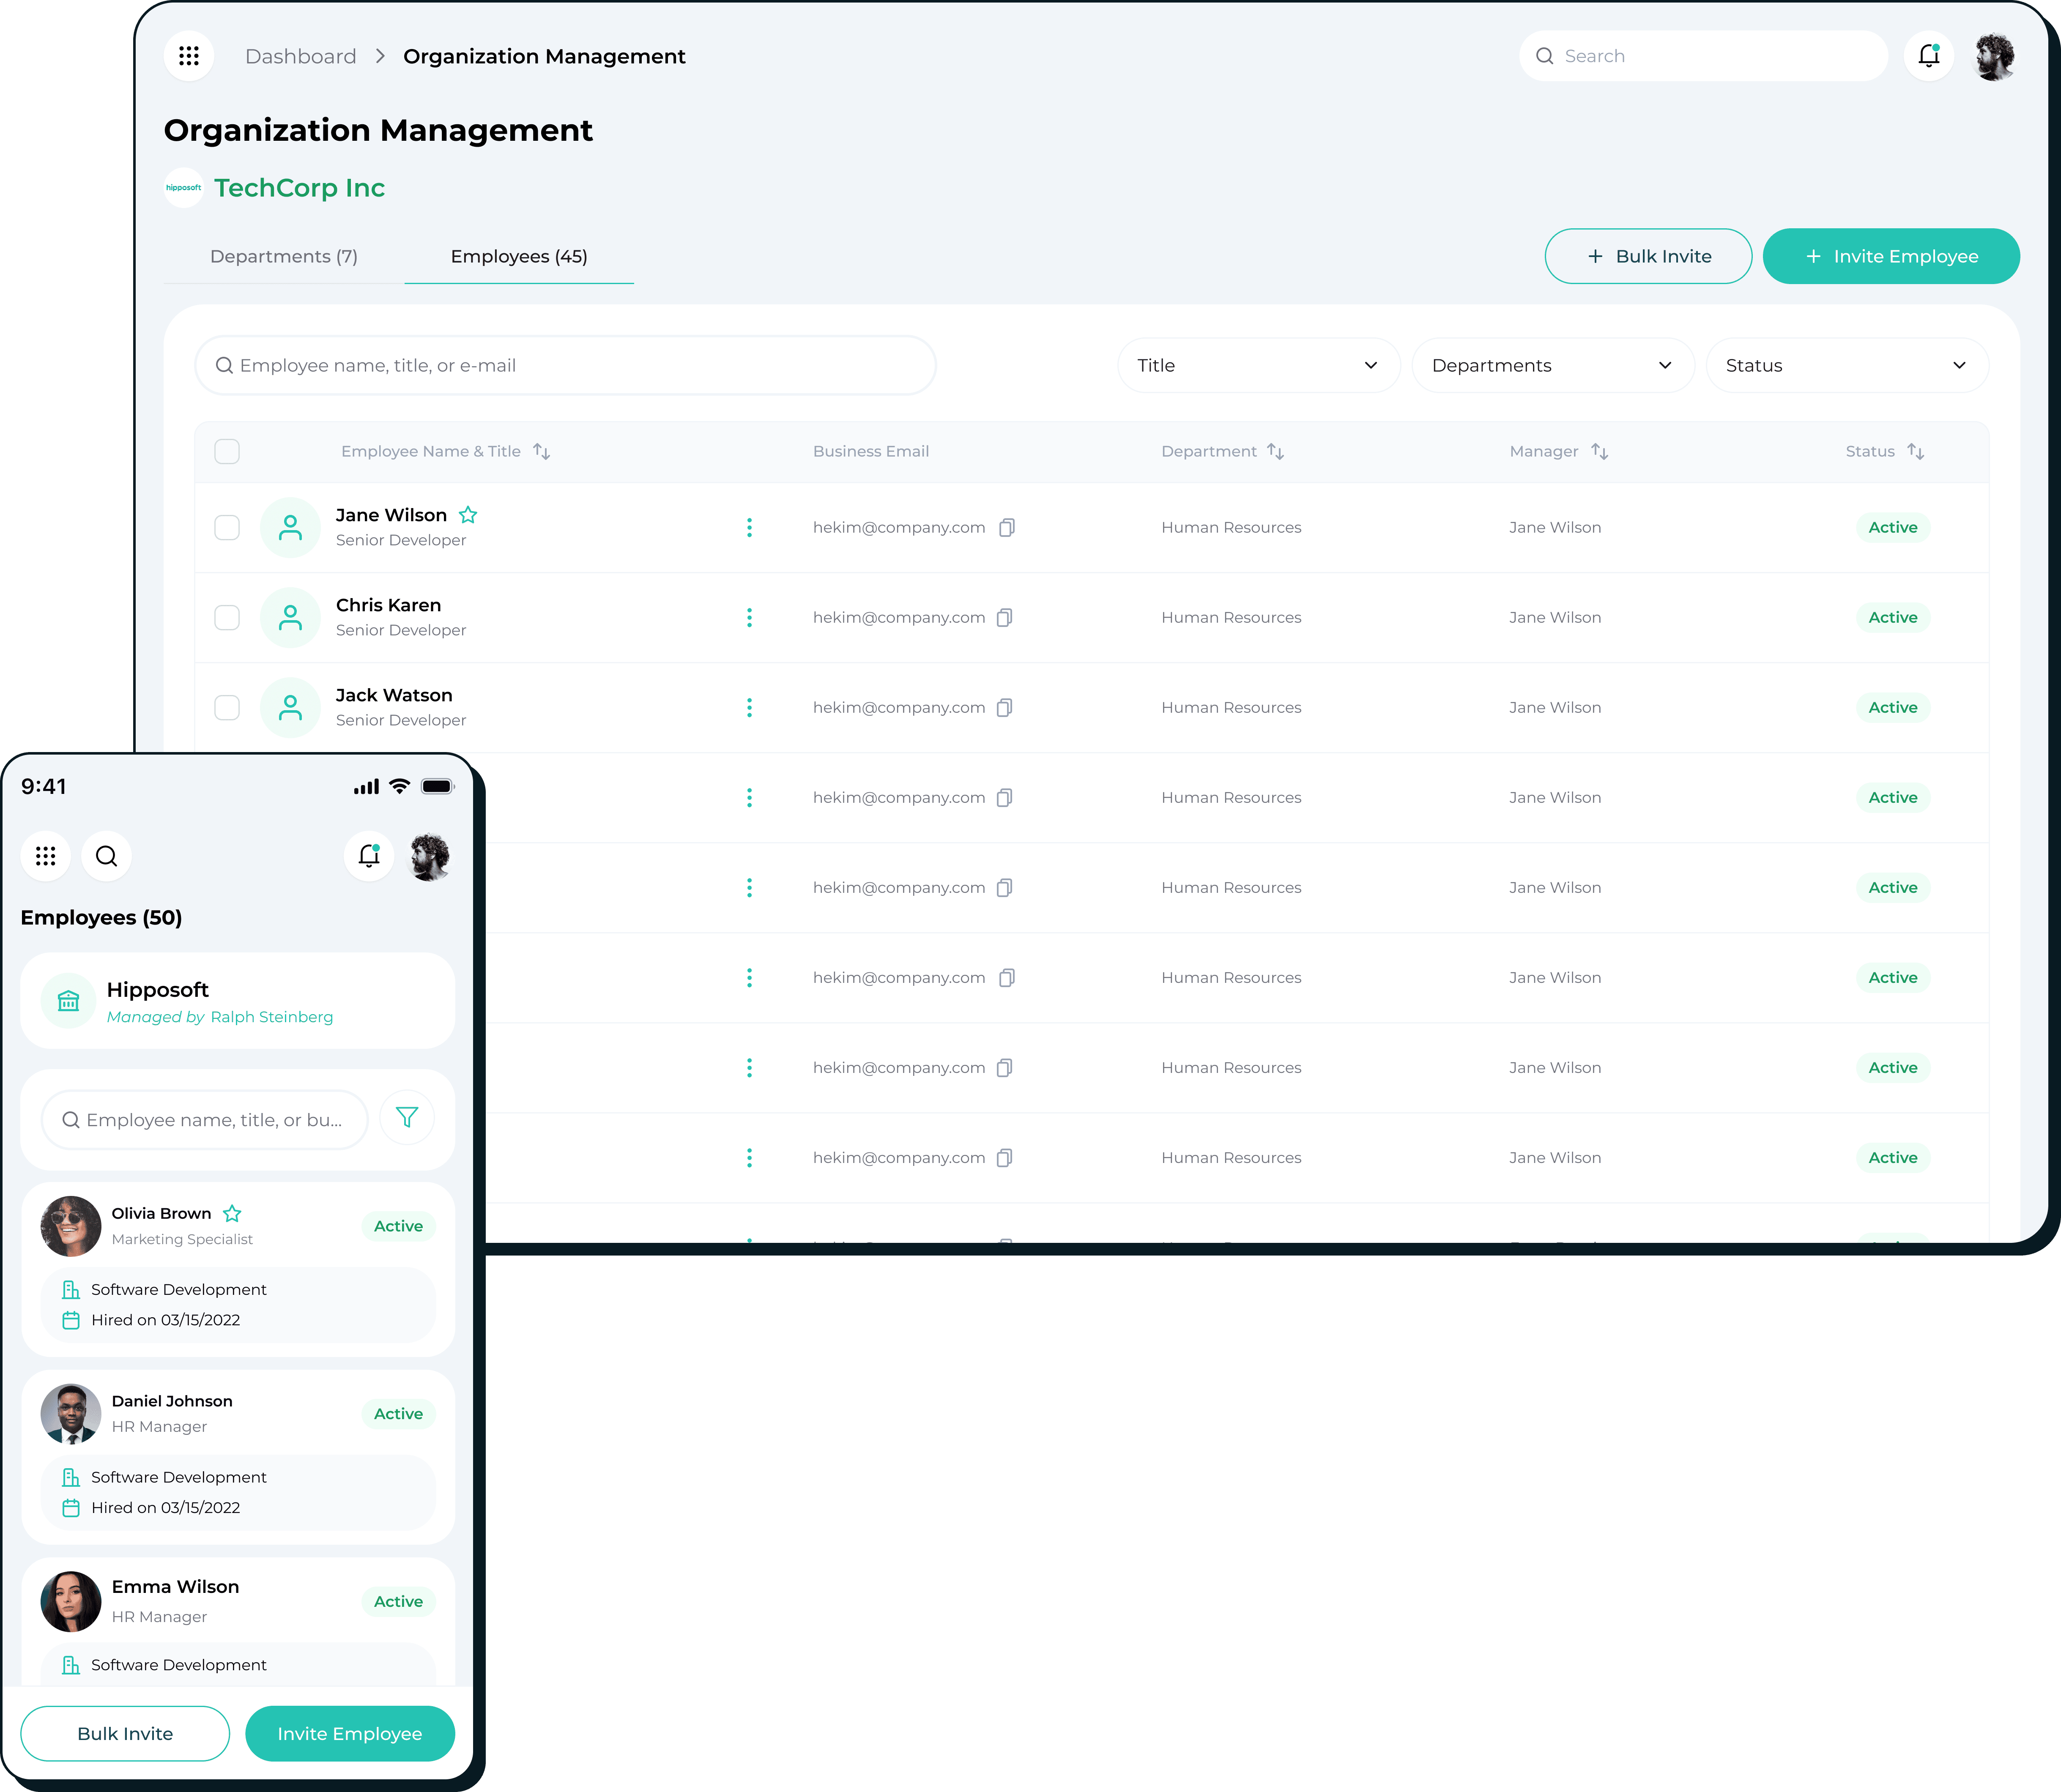Click the employee name search field
This screenshot has height=1792, width=2061.
pos(565,365)
